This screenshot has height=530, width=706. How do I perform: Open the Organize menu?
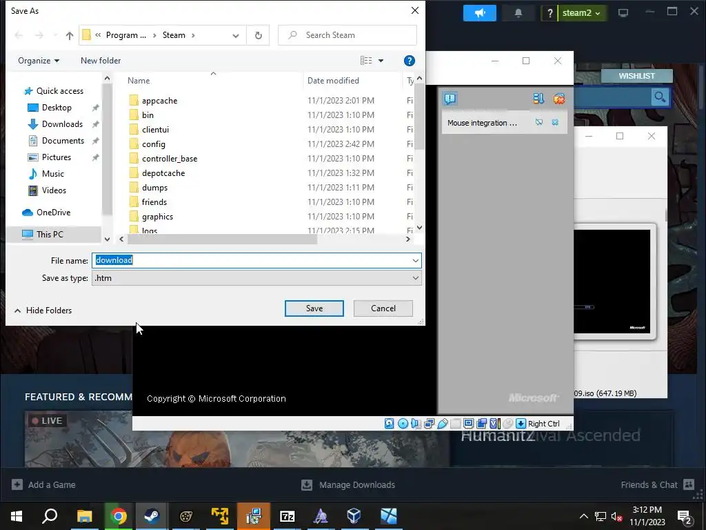click(39, 61)
